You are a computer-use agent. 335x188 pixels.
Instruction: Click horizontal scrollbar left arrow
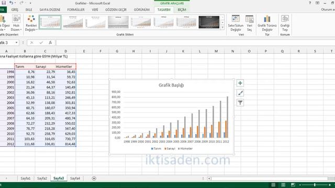click(x=209, y=179)
